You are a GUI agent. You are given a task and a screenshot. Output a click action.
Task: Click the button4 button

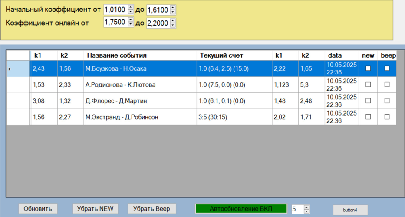tap(350, 210)
